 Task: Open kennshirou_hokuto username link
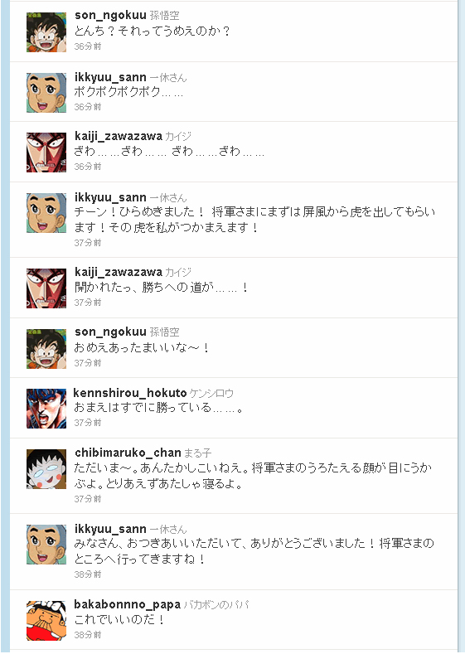[x=129, y=393]
